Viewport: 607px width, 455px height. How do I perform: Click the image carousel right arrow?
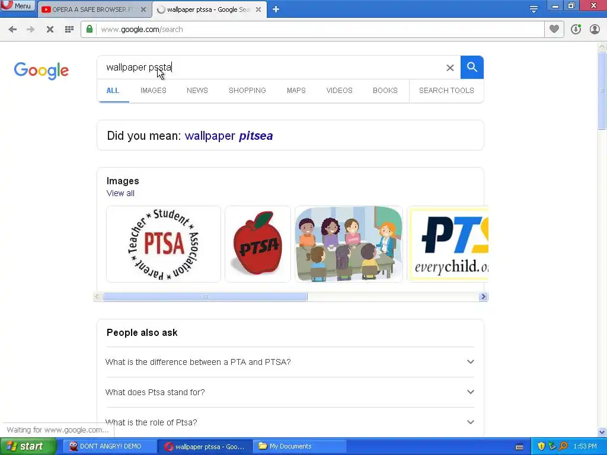click(x=483, y=297)
